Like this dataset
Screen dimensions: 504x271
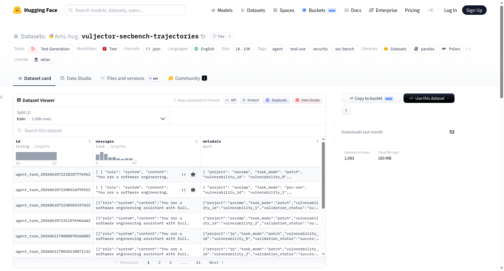click(218, 36)
